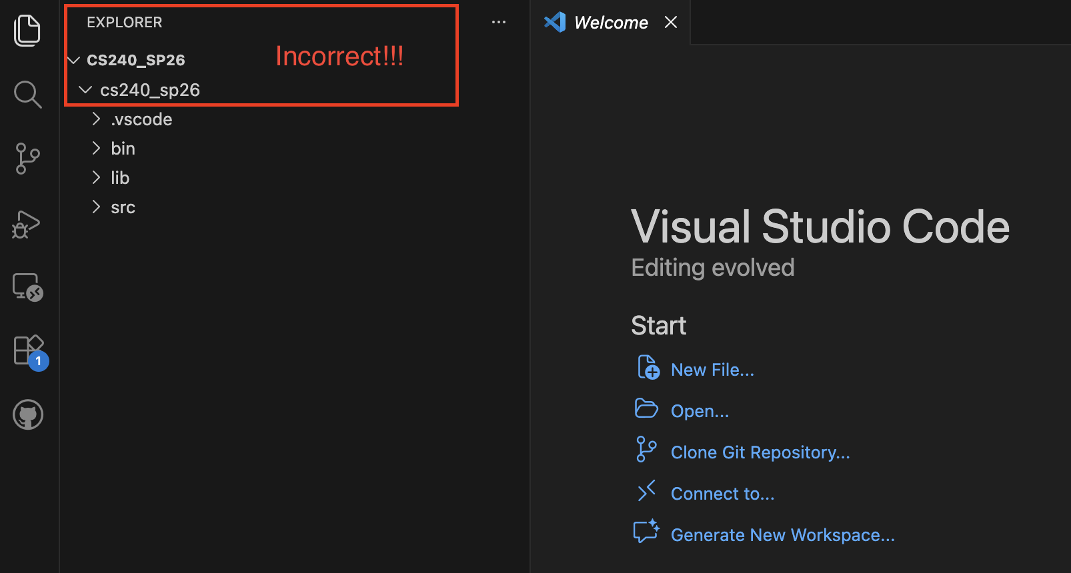Open Explorer more actions ellipsis menu
The width and height of the screenshot is (1071, 573).
498,22
